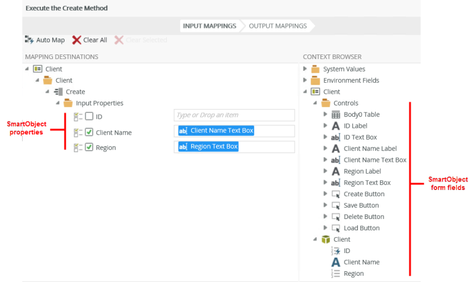Click the Auto Map icon
Viewport: 475px width, 282px height.
pos(29,40)
